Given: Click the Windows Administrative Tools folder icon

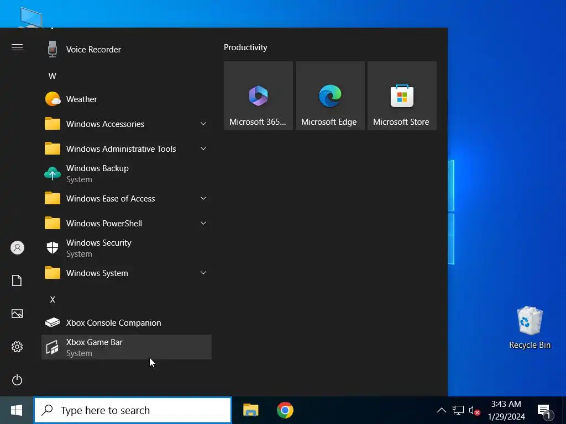Looking at the screenshot, I should tap(53, 149).
